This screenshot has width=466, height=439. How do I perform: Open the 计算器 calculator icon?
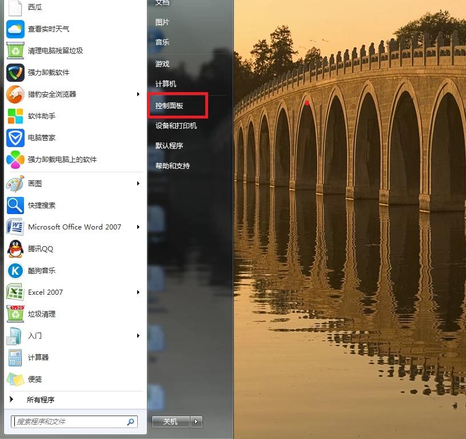15,358
